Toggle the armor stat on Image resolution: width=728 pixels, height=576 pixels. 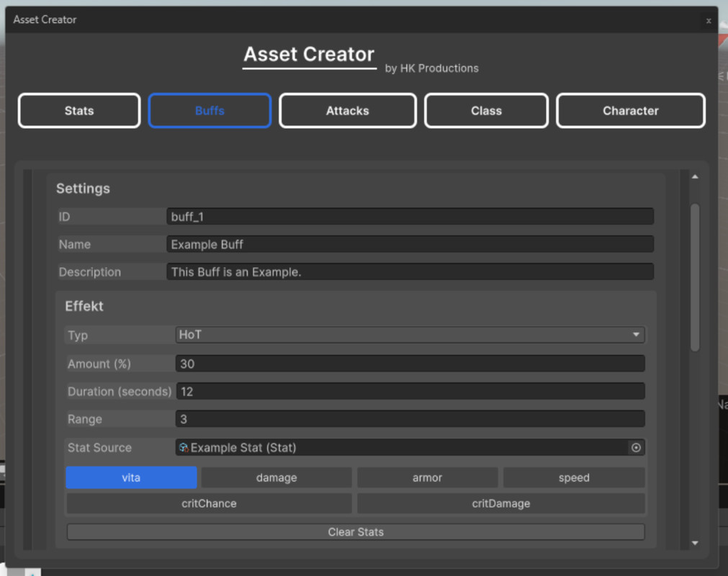[427, 477]
